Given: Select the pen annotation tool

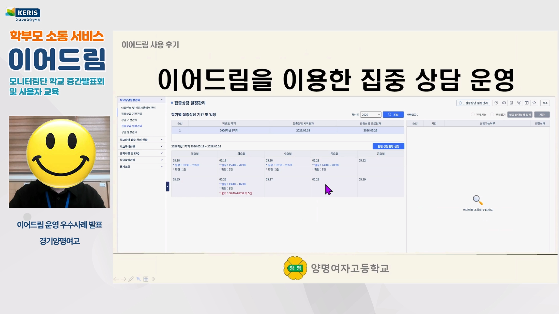Looking at the screenshot, I should (131, 279).
